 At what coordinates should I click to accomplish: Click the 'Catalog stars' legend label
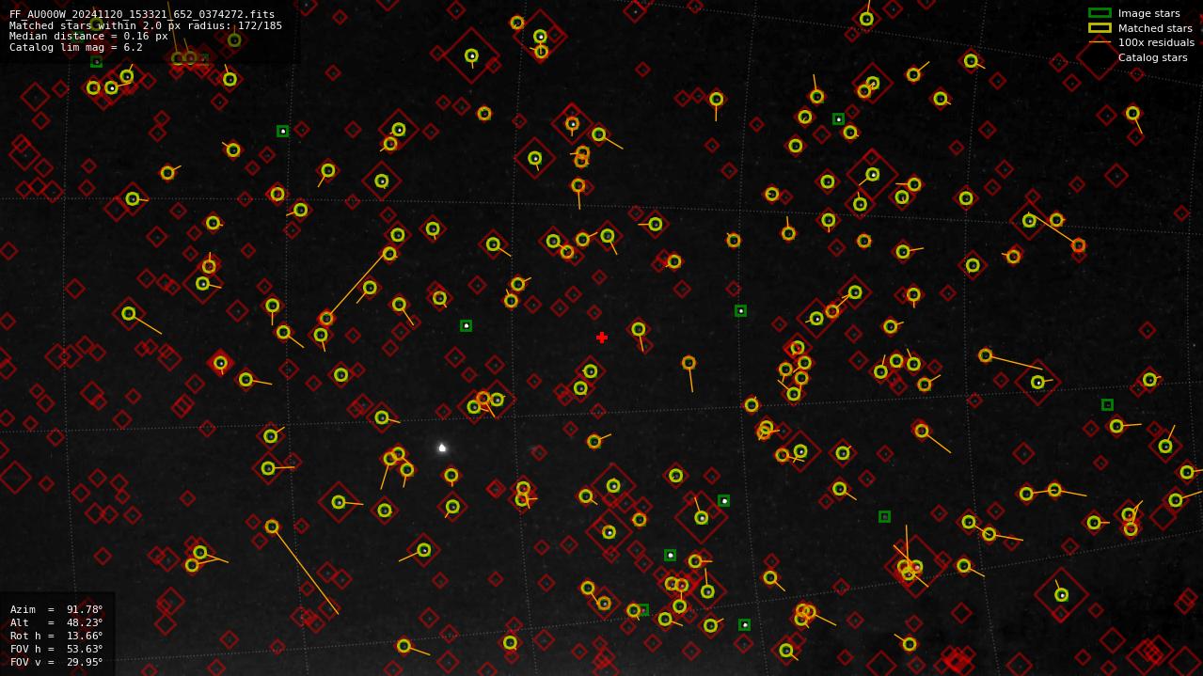[1152, 57]
